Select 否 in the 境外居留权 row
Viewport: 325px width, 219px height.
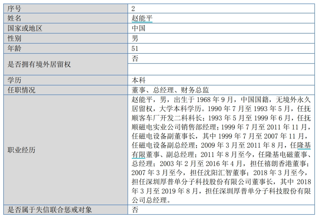pyautogui.click(x=135, y=59)
